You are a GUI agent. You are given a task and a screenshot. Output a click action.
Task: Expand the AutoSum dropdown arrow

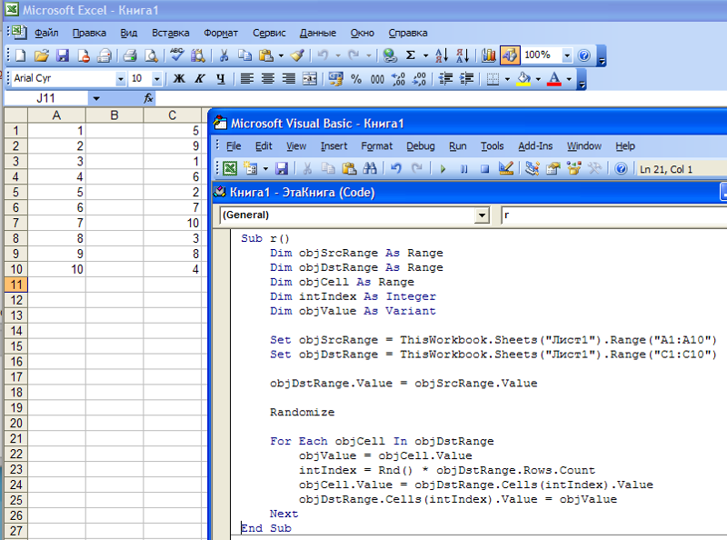point(425,56)
